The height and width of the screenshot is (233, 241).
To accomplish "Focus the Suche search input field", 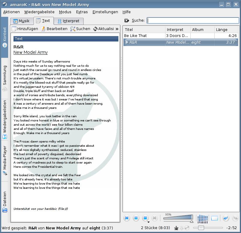I will 193,20.
